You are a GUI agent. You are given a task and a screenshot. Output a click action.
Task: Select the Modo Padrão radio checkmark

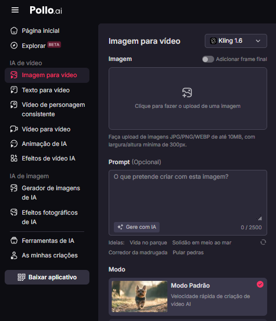point(260,285)
